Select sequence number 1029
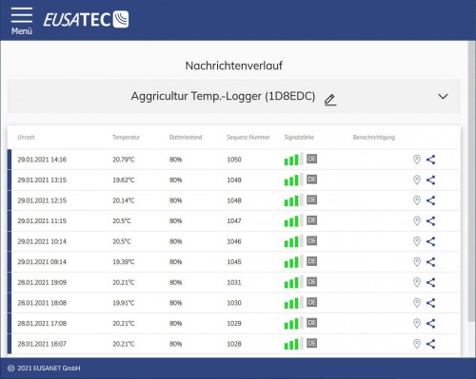This screenshot has width=476, height=379. (x=234, y=323)
